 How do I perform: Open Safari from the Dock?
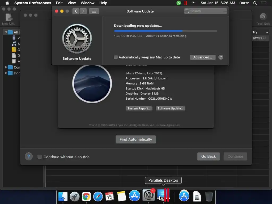pyautogui.click(x=98, y=196)
